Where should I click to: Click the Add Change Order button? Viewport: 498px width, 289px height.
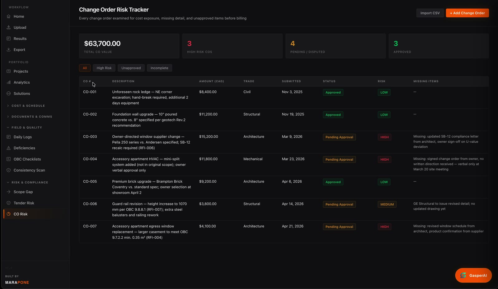tap(467, 13)
